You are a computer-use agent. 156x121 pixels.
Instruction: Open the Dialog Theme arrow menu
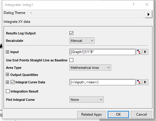(149, 14)
